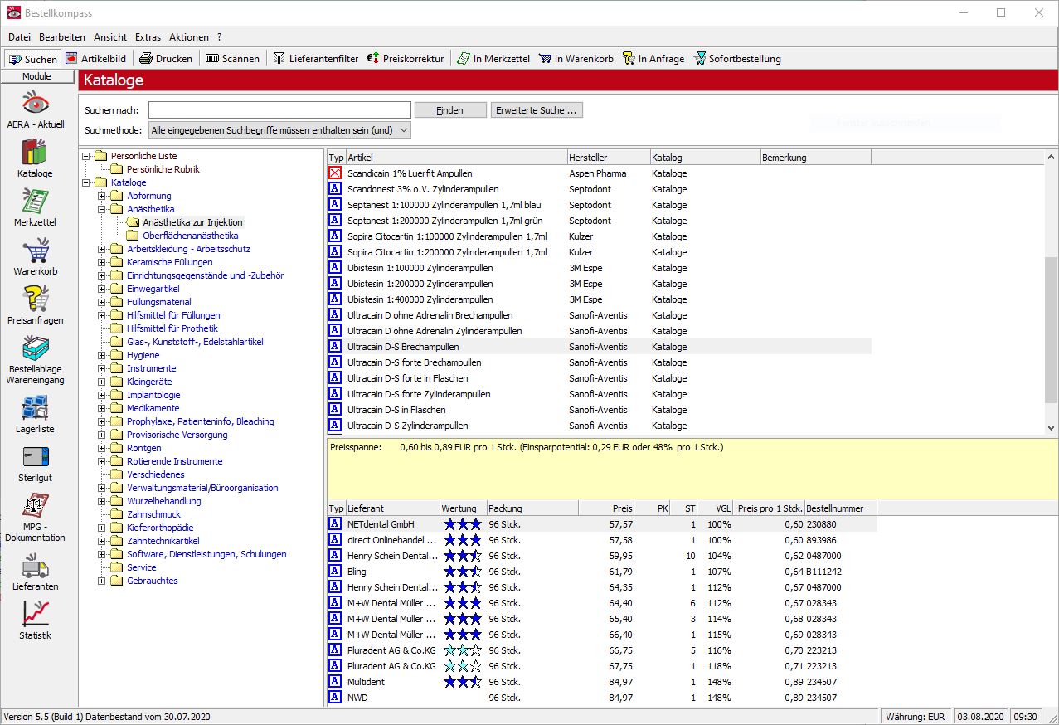Click type icon of NETdental GmbH row
Screen dimensions: 1059x725
tap(335, 524)
